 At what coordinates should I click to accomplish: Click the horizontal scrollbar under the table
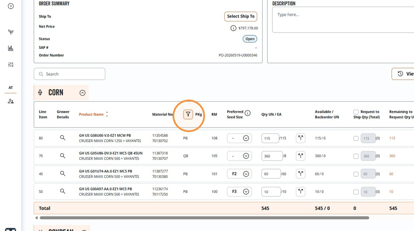coord(204,218)
